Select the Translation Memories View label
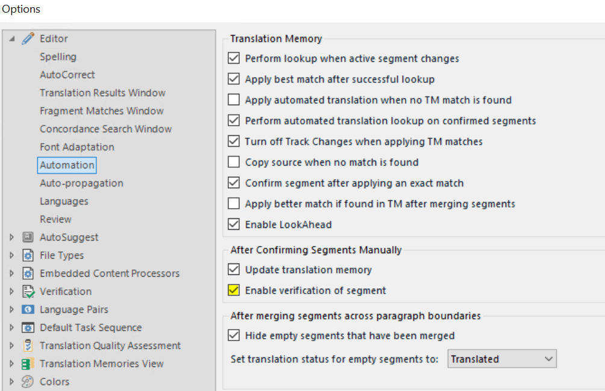Image resolution: width=605 pixels, height=391 pixels. click(x=101, y=364)
